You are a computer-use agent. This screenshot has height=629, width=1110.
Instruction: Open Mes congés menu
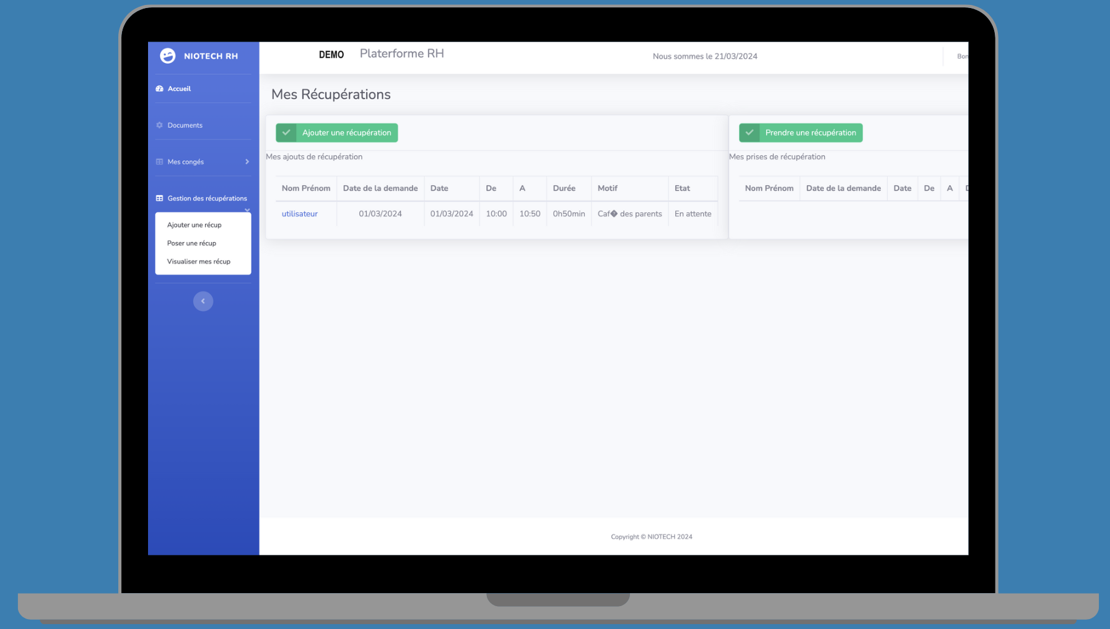[x=186, y=162]
